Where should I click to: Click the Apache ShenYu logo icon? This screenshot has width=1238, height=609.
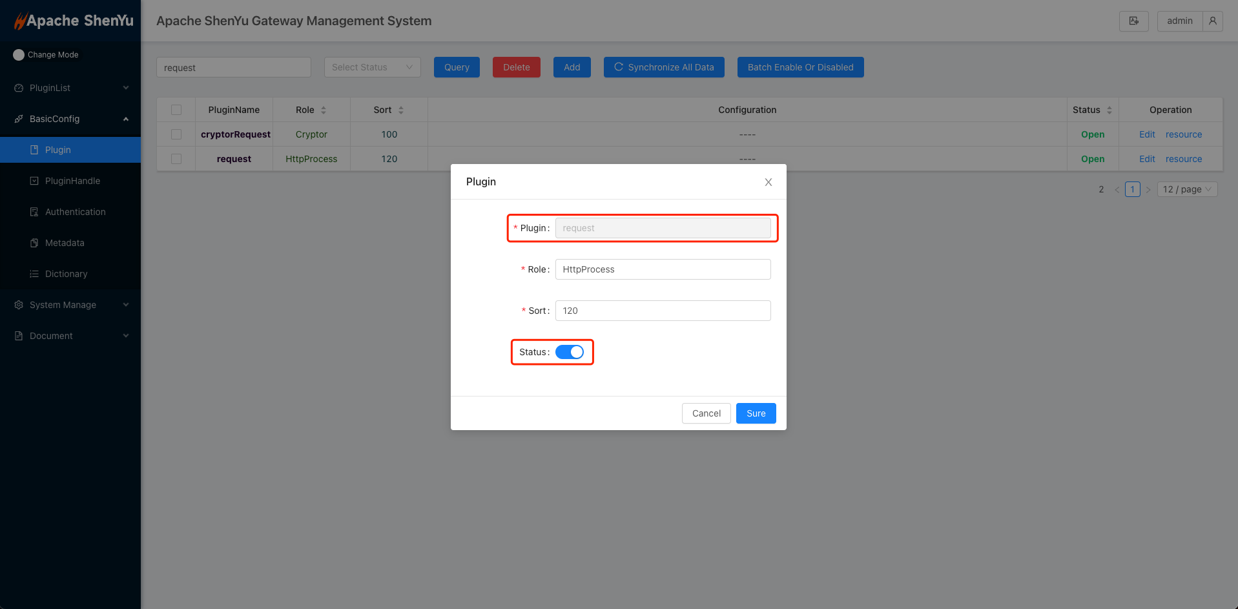[21, 21]
